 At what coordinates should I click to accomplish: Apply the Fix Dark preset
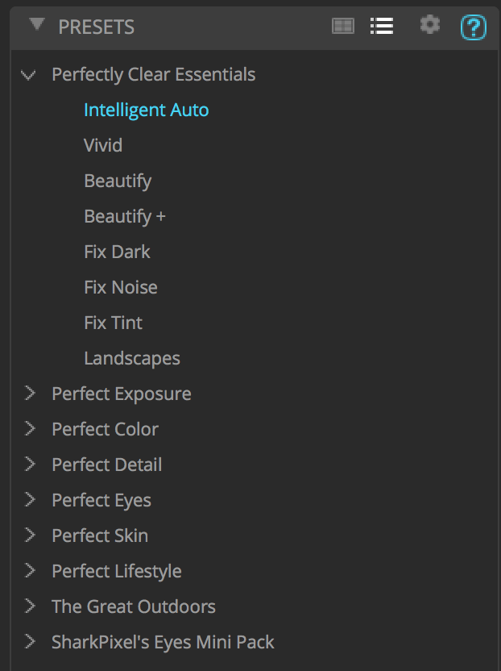pos(117,252)
